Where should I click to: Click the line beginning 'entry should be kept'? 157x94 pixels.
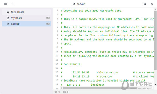[107, 31]
